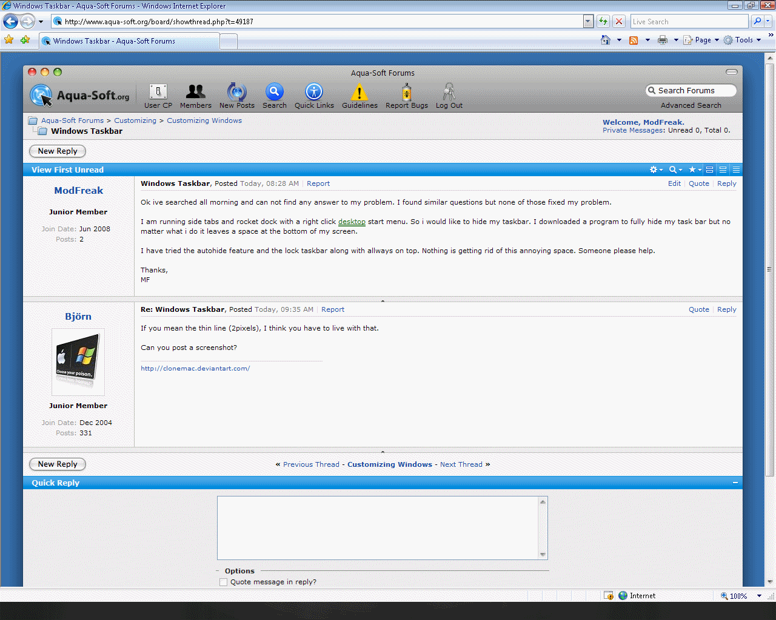Open the address bar URL history dropdown
776x620 pixels.
click(x=588, y=22)
